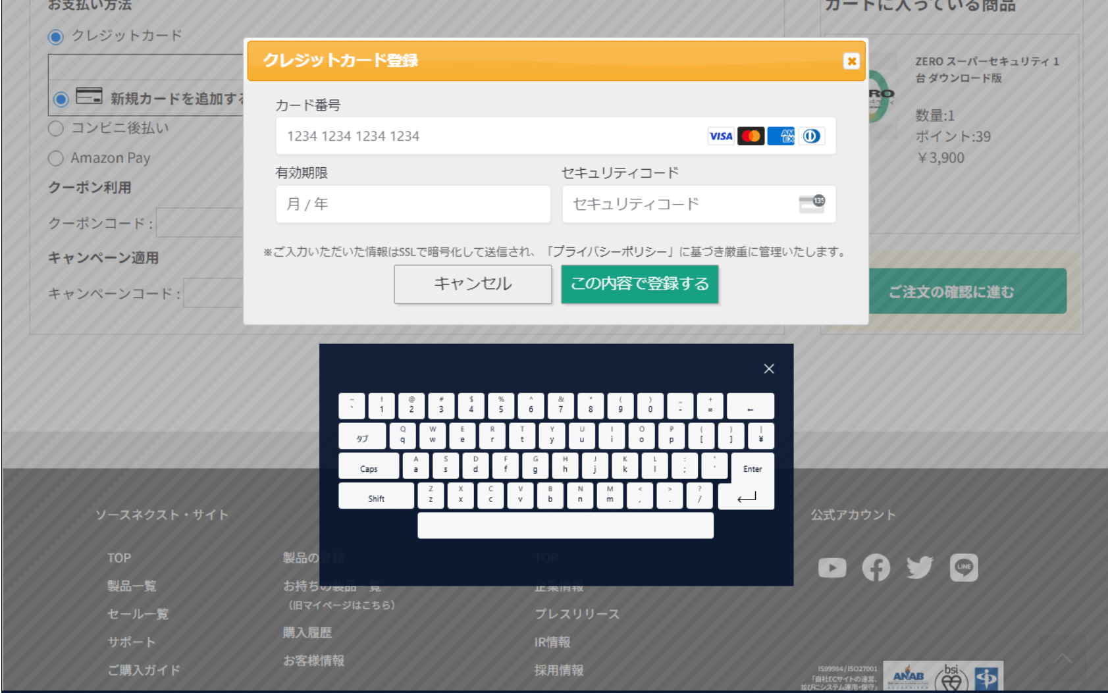Focus the セキュリティコード input field
This screenshot has height=693, width=1108.
coord(699,204)
